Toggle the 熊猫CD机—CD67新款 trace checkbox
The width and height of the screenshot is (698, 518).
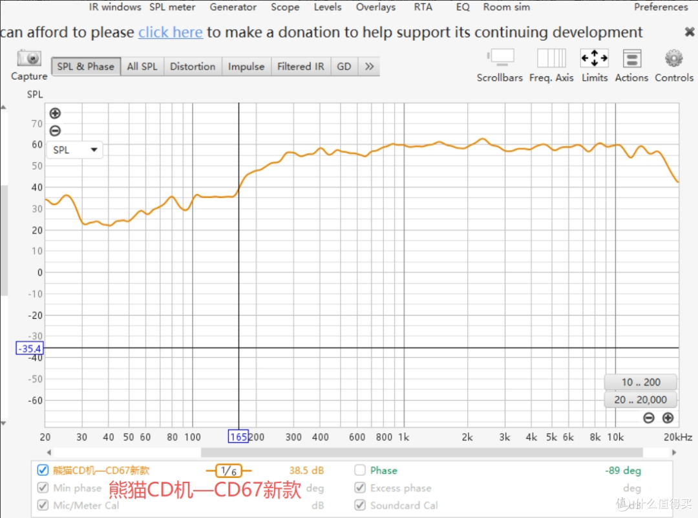[x=43, y=470]
